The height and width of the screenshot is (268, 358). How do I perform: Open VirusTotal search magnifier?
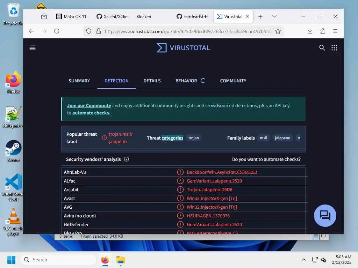(x=322, y=48)
